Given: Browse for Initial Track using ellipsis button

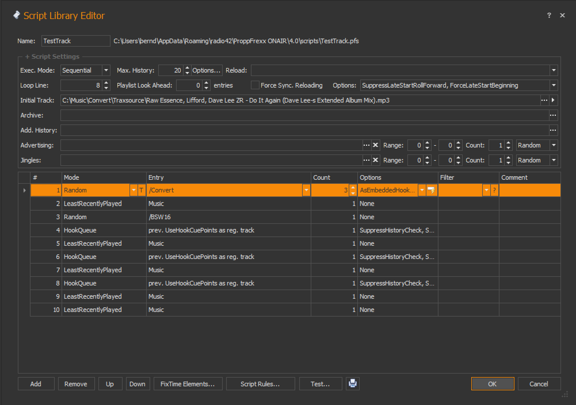Looking at the screenshot, I should (544, 100).
